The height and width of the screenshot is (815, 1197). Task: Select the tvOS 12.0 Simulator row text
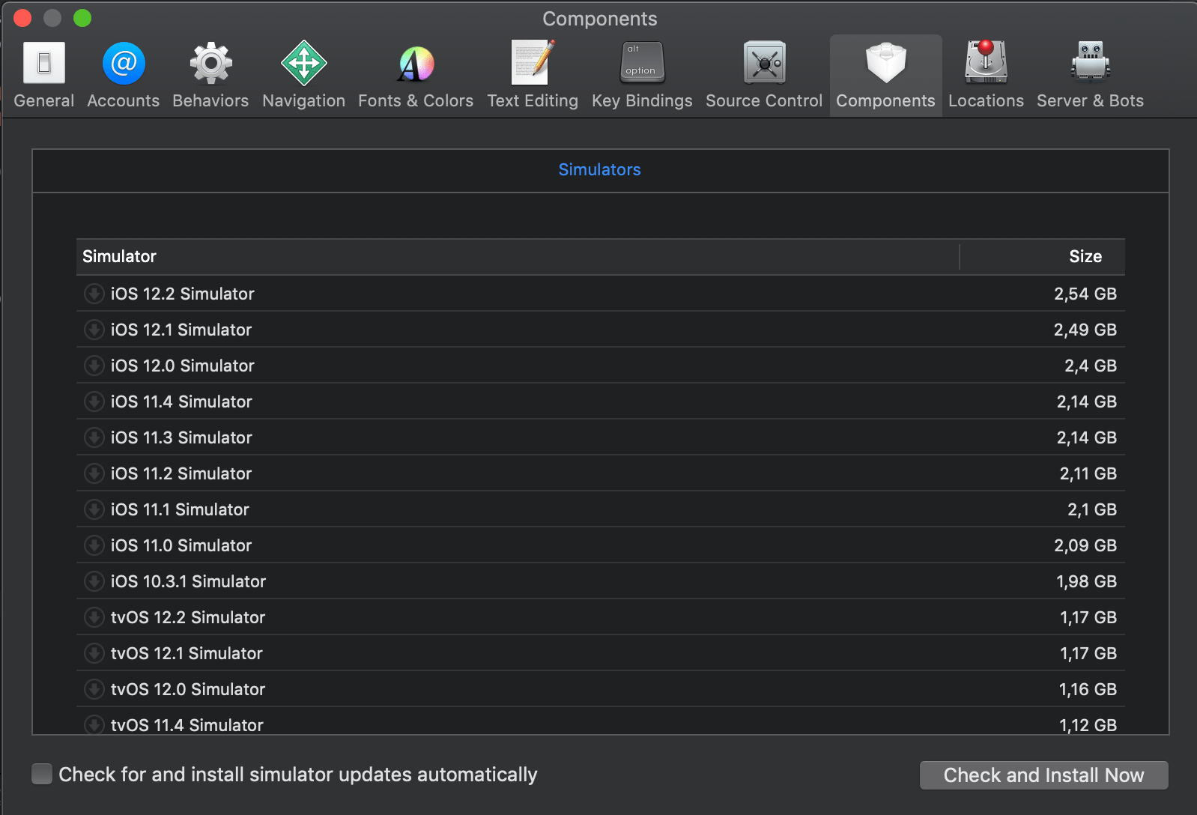(x=188, y=689)
